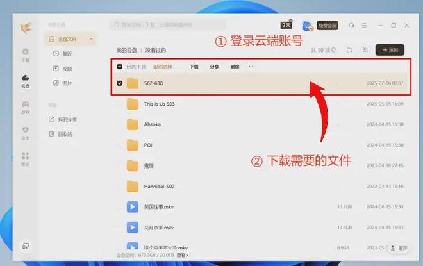Click the 共10项 item count
The height and width of the screenshot is (266, 423).
[320, 50]
